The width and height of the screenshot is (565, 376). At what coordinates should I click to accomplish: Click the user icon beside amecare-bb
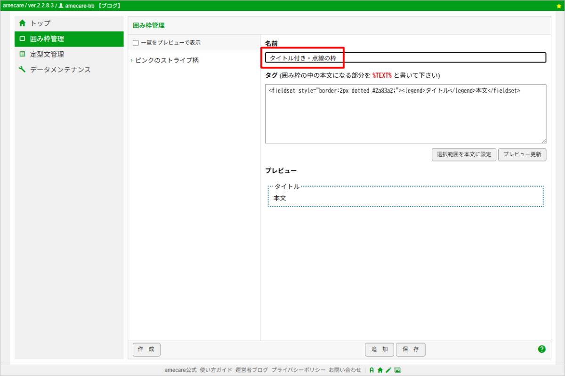pyautogui.click(x=61, y=6)
